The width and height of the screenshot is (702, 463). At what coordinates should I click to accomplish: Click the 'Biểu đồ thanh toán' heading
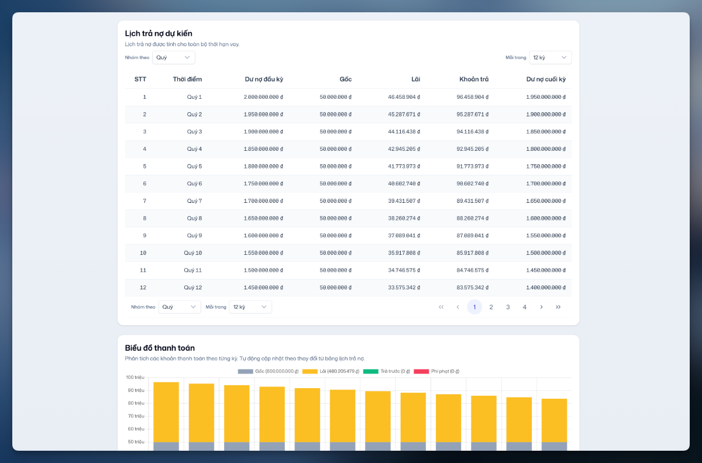tap(160, 348)
